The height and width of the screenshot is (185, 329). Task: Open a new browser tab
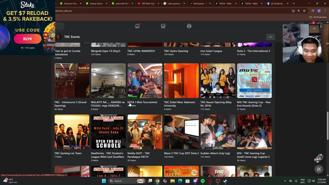click(294, 4)
